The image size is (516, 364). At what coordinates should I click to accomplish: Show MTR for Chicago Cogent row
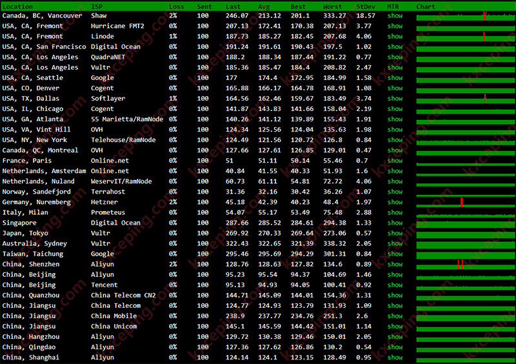click(x=395, y=108)
